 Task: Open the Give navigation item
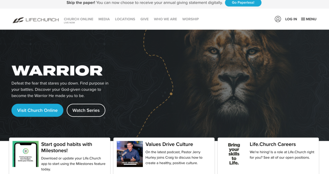pyautogui.click(x=144, y=19)
